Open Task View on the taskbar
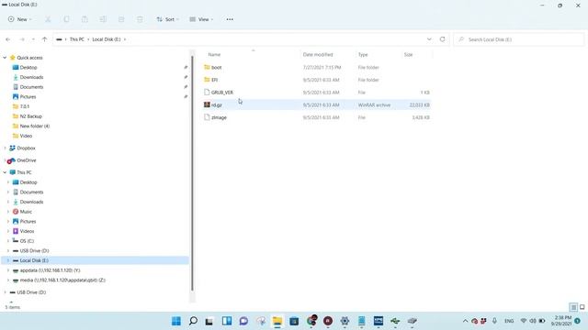Viewport: 588px width, 330px height. pos(209,321)
